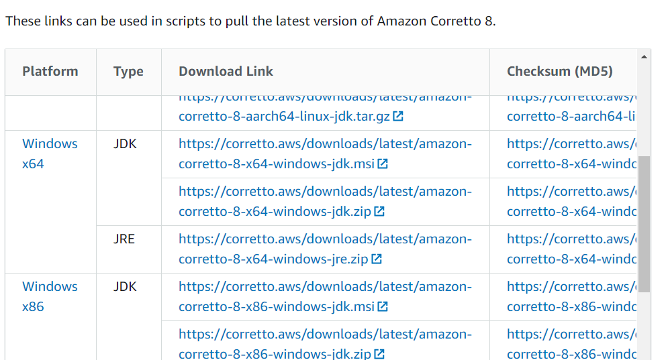This screenshot has width=670, height=360.
Task: Open corretto-8-aarch64-linux-jdk.tar.gz download link
Action: point(284,117)
